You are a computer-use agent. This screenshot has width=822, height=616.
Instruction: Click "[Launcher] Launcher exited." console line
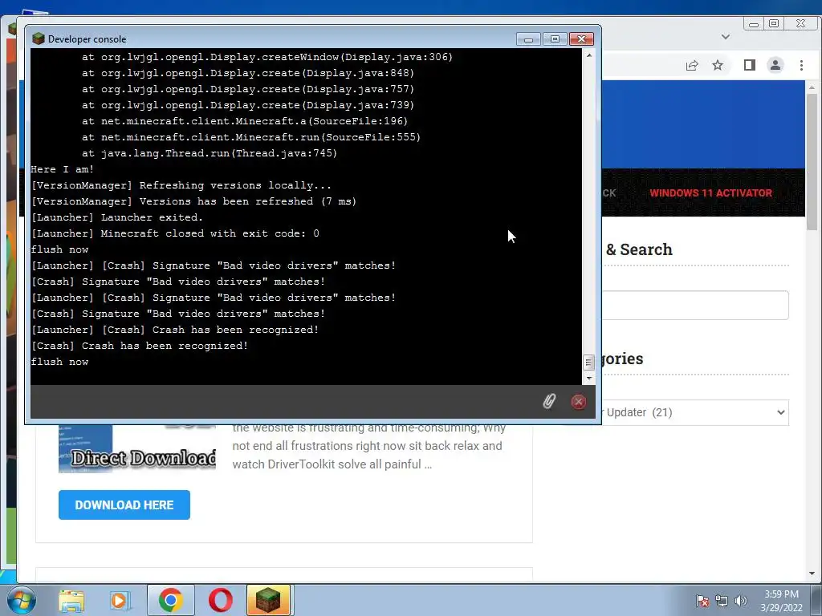117,217
